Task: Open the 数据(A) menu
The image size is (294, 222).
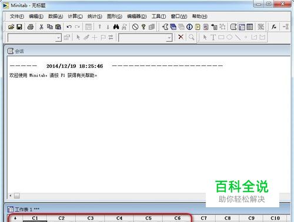Action: (x=55, y=16)
